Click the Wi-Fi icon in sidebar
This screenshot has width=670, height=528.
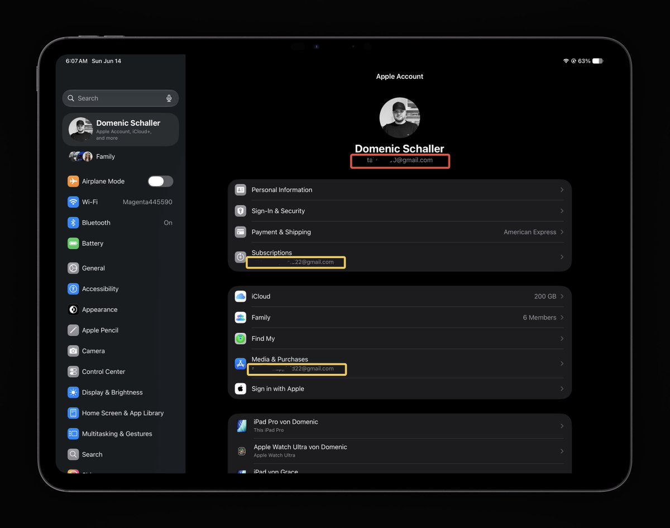click(73, 202)
